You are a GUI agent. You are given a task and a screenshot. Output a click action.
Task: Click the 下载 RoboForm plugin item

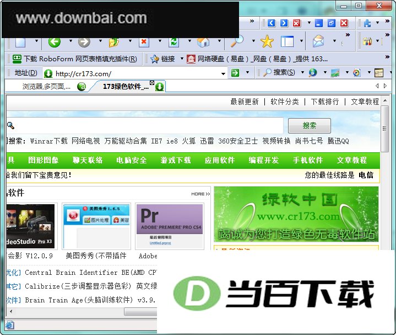click(x=75, y=59)
